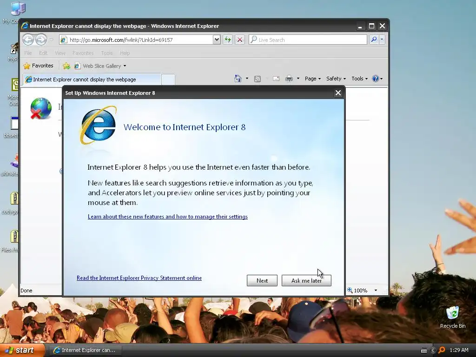
Task: Open the Web Slice Gallery dropdown
Action: click(100, 66)
